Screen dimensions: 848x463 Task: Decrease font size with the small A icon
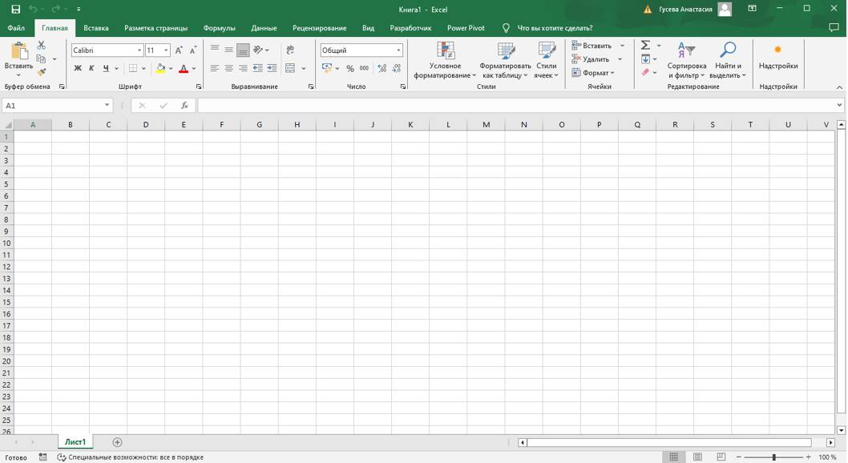coord(192,50)
